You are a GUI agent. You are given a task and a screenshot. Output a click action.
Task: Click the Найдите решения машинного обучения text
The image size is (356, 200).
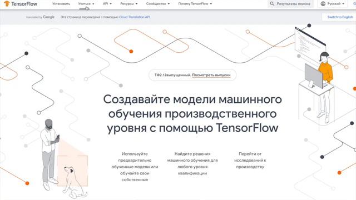[x=192, y=163]
